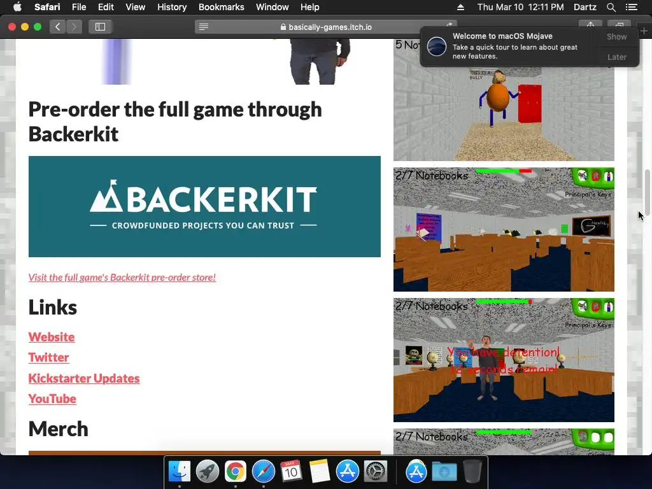Open the Help menu
Image resolution: width=652 pixels, height=489 pixels.
(x=310, y=7)
